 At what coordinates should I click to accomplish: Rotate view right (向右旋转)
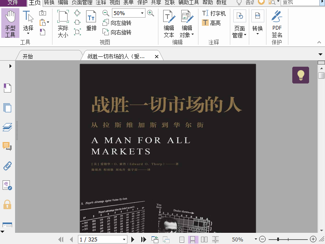117,32
